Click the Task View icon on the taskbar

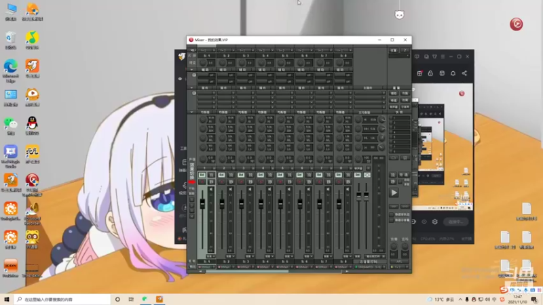point(131,299)
